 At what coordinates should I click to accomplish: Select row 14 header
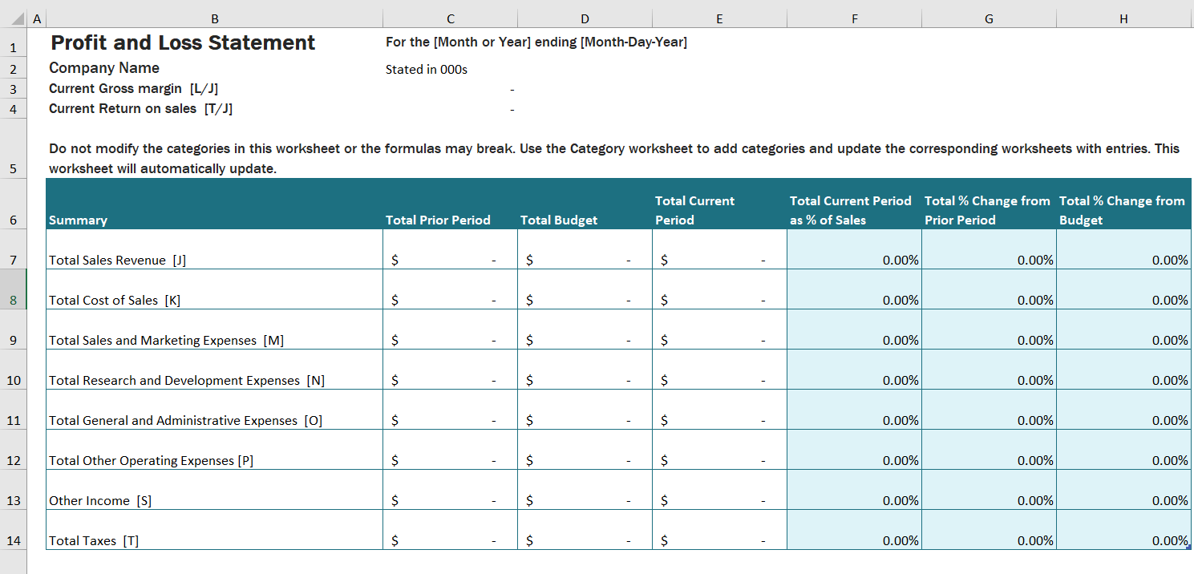point(14,530)
